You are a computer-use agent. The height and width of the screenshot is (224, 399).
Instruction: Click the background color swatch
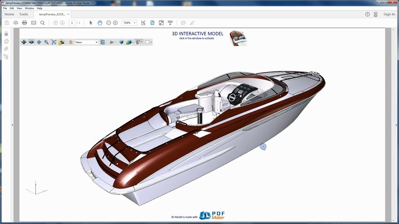click(x=147, y=42)
